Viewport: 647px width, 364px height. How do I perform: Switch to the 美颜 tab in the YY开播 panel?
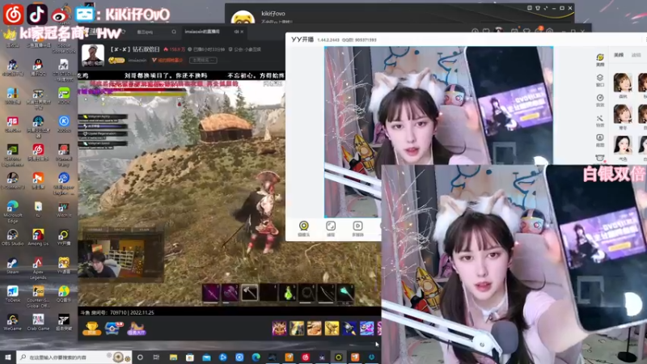click(x=619, y=55)
